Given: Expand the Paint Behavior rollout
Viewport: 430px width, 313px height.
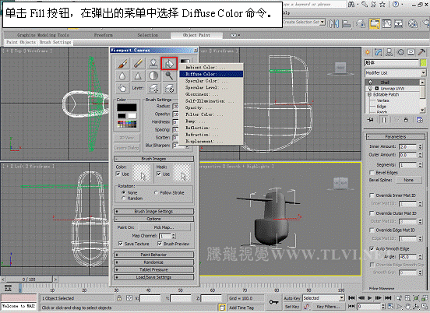Looking at the screenshot, I should pos(153,255).
